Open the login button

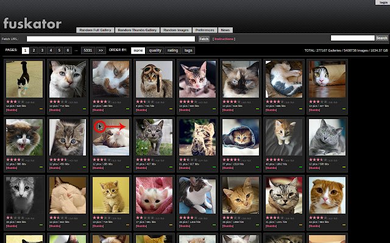pos(383,2)
